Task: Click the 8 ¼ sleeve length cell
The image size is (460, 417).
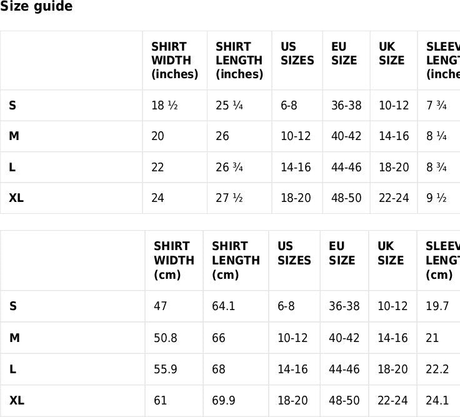Action: (x=436, y=136)
